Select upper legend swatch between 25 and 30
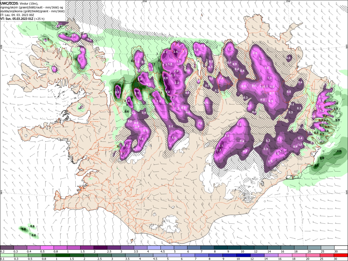 coord(328,248)
